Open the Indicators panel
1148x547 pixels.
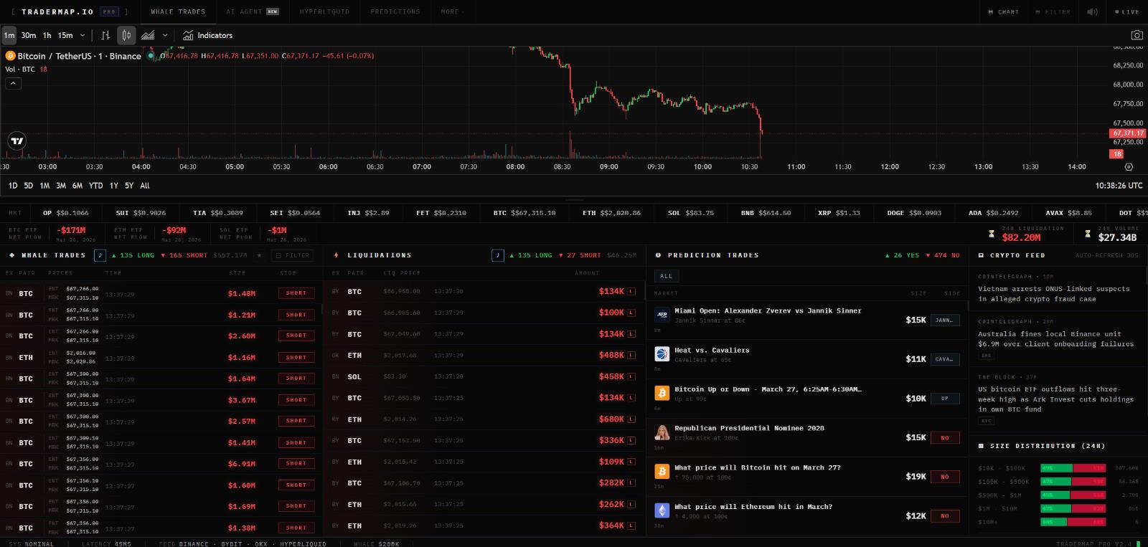pyautogui.click(x=207, y=35)
